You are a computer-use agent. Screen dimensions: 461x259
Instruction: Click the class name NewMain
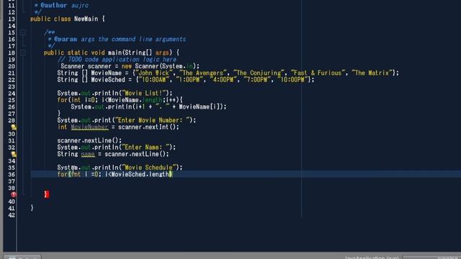(86, 19)
